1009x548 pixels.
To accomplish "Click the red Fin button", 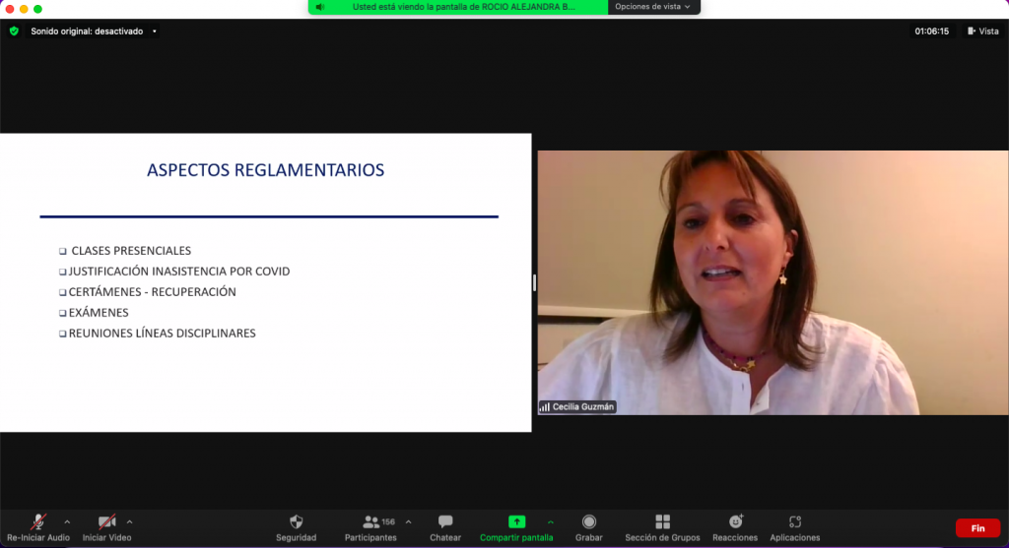I will point(977,528).
